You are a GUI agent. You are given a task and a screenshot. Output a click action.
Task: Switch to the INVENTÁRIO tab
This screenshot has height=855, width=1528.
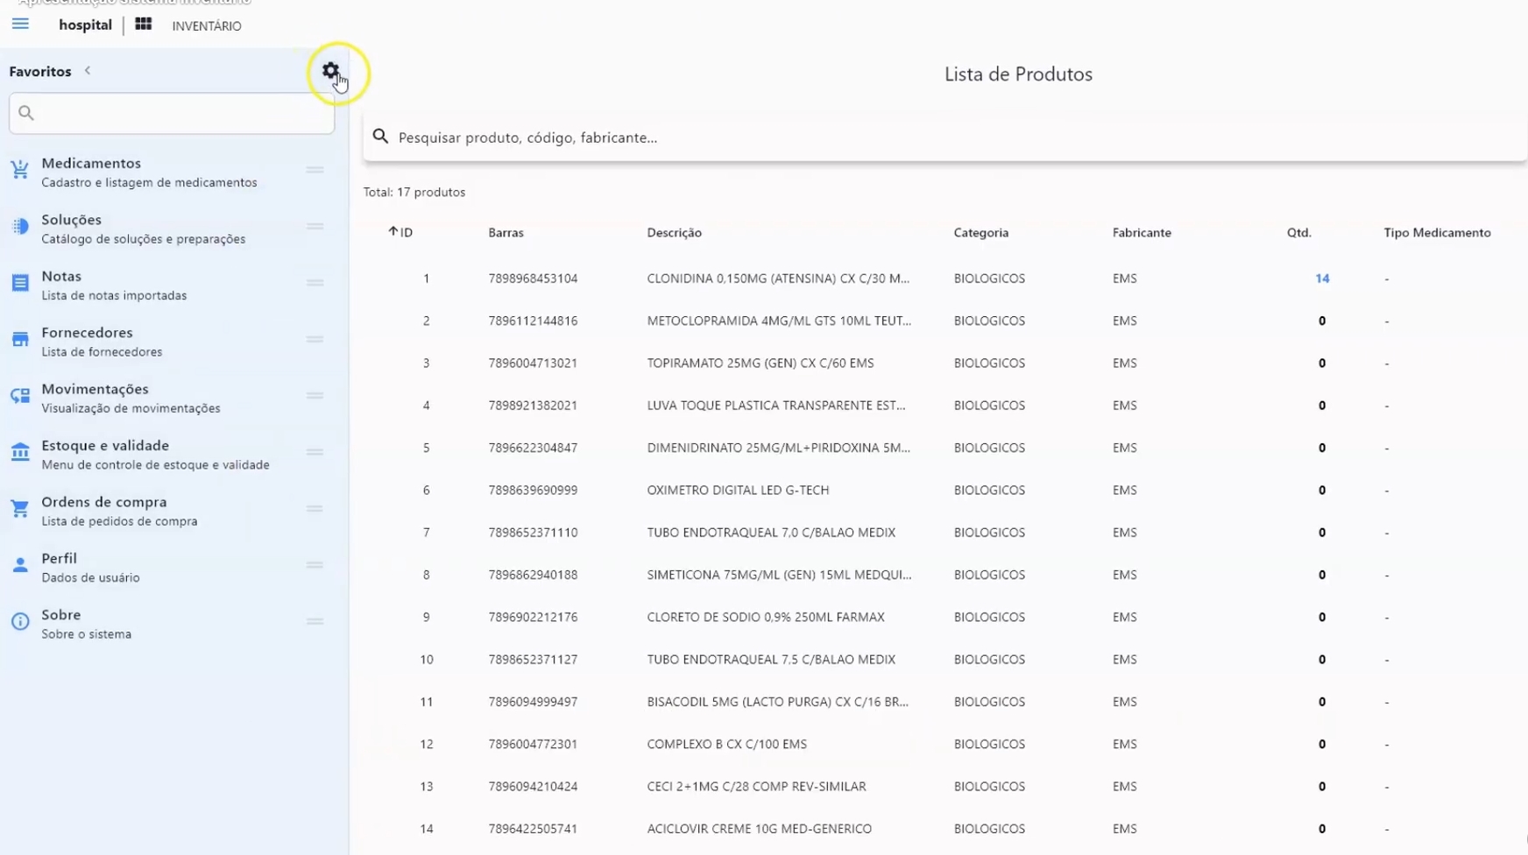click(205, 25)
